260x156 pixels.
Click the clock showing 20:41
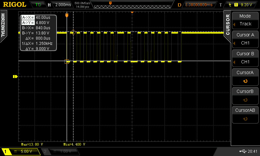[x=253, y=151]
